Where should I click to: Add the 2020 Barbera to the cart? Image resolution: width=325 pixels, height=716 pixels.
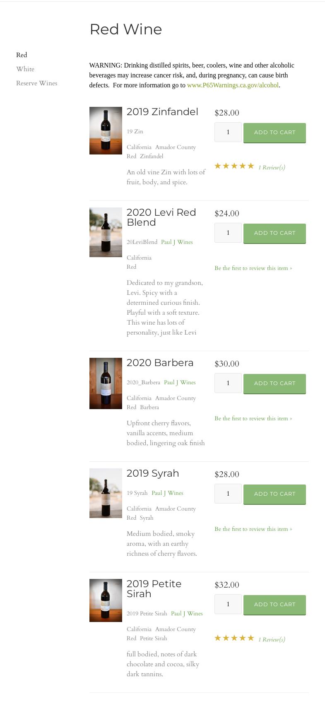click(274, 383)
